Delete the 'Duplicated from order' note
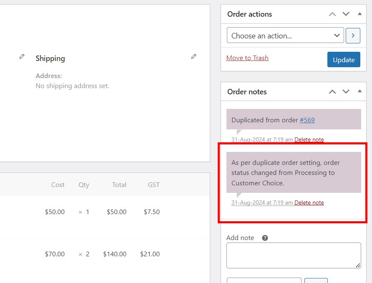The height and width of the screenshot is (283, 372). [x=309, y=139]
